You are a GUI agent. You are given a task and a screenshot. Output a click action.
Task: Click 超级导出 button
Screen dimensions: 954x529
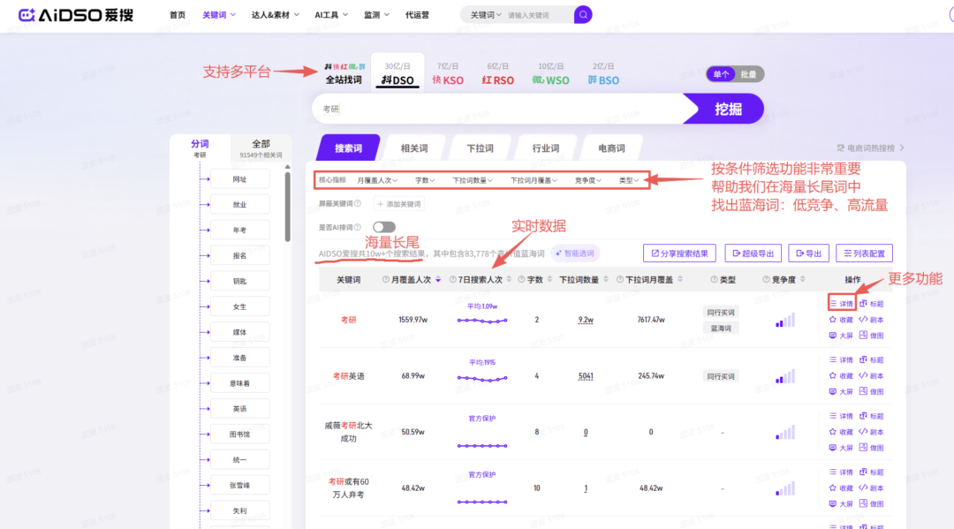point(753,253)
